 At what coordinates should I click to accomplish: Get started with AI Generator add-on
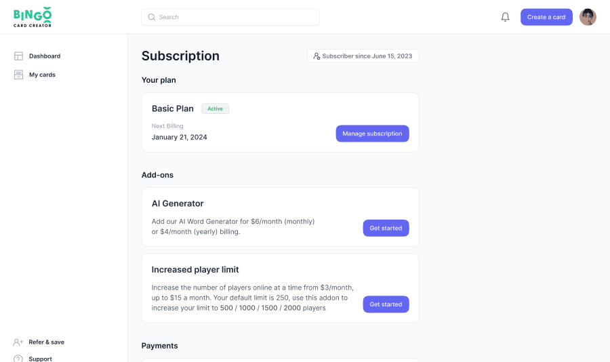click(x=386, y=228)
